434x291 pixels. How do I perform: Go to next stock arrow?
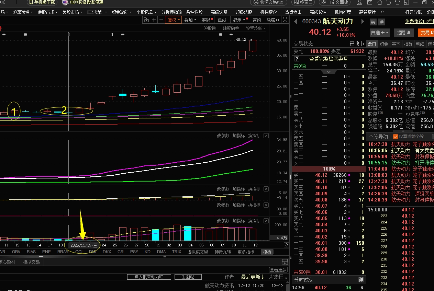[362, 22]
